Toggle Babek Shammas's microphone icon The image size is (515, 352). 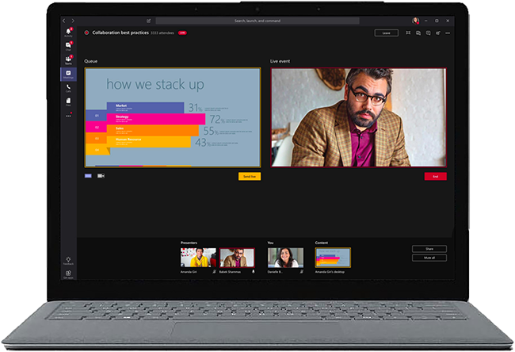[x=253, y=271]
